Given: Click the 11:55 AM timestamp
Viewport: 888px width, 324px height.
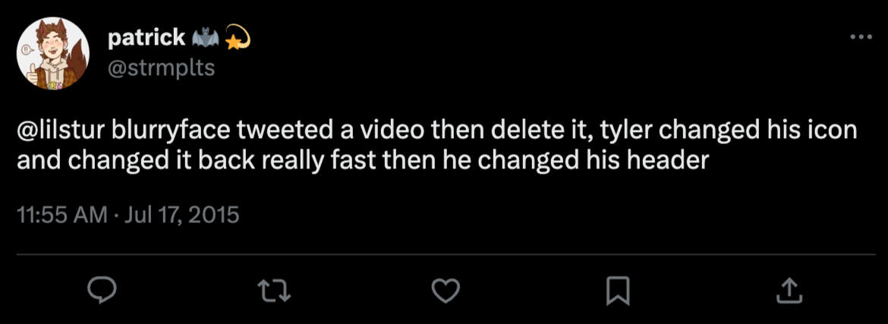Looking at the screenshot, I should click(x=61, y=215).
